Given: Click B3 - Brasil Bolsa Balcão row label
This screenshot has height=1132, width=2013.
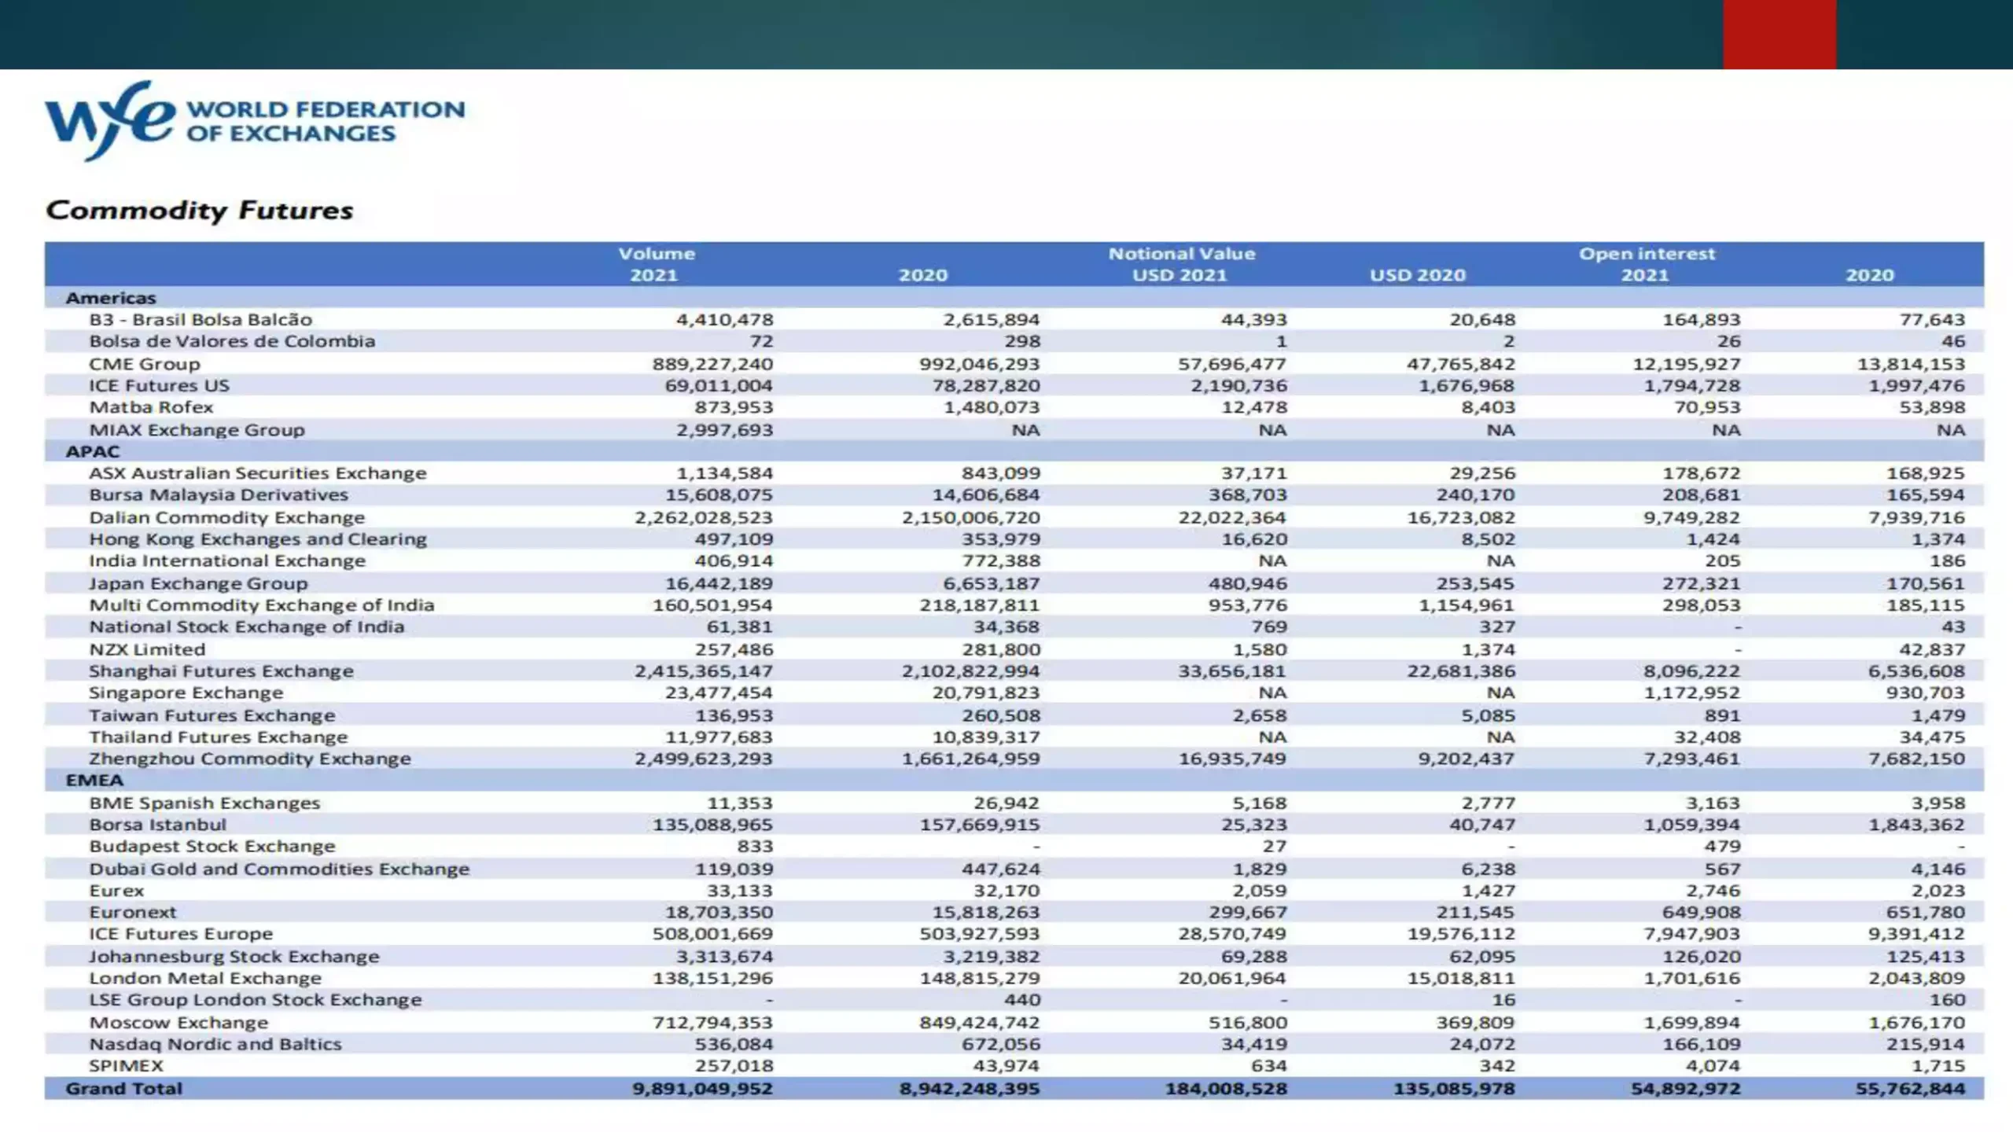Looking at the screenshot, I should pyautogui.click(x=201, y=320).
